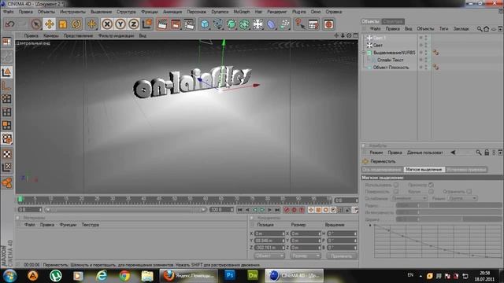Open the Рендеринг menu
504x283 pixels.
pos(276,12)
